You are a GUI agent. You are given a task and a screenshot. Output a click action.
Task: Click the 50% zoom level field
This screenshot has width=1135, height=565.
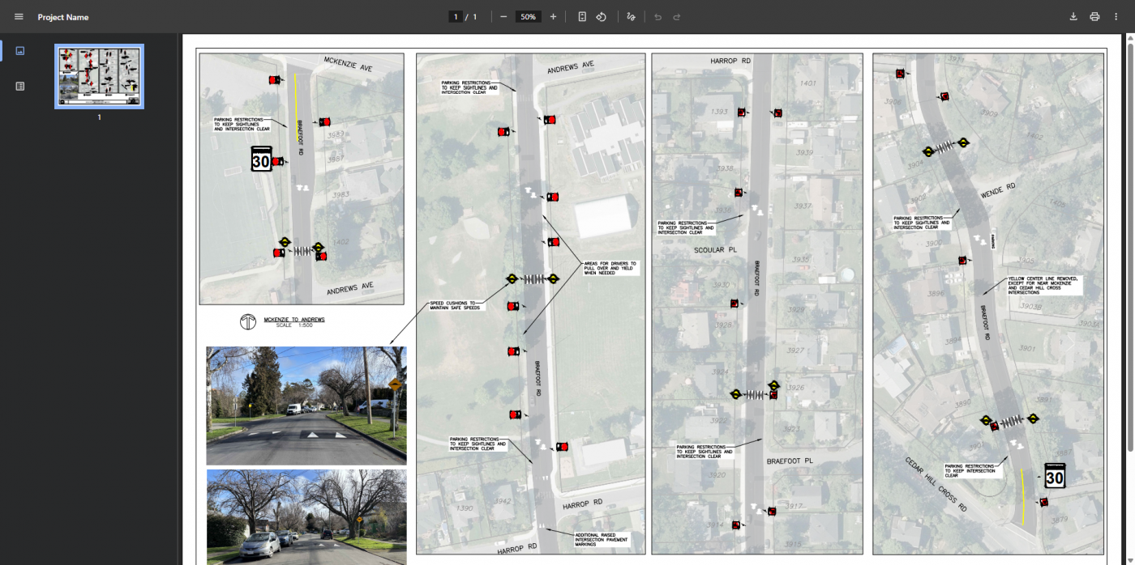[529, 17]
